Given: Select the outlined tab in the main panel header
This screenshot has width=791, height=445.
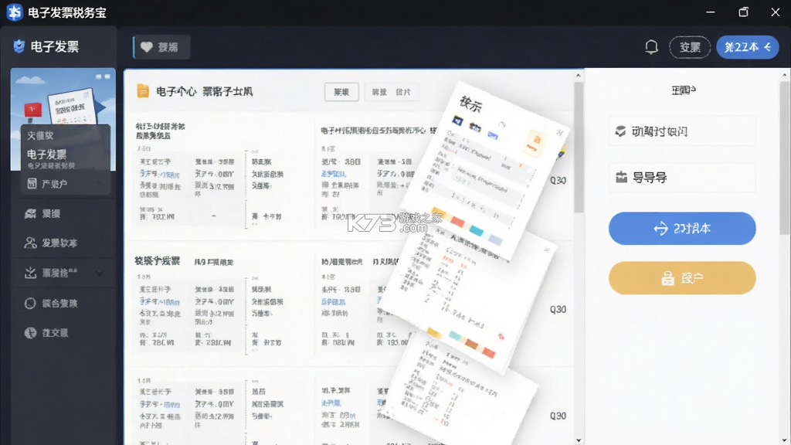Looking at the screenshot, I should coord(341,92).
